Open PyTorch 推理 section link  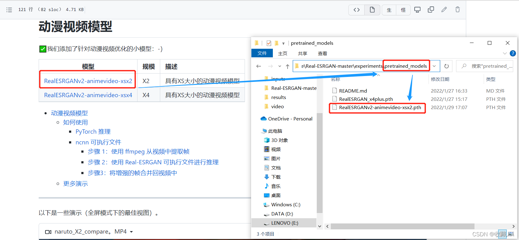[x=93, y=131]
